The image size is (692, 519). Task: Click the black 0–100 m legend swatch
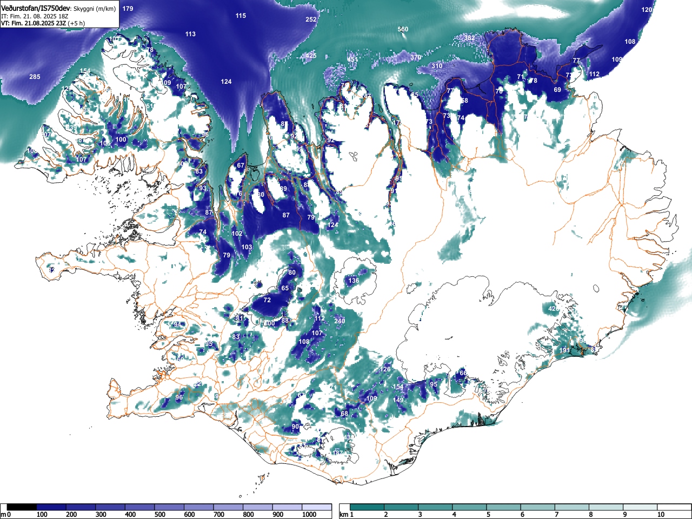pyautogui.click(x=22, y=507)
